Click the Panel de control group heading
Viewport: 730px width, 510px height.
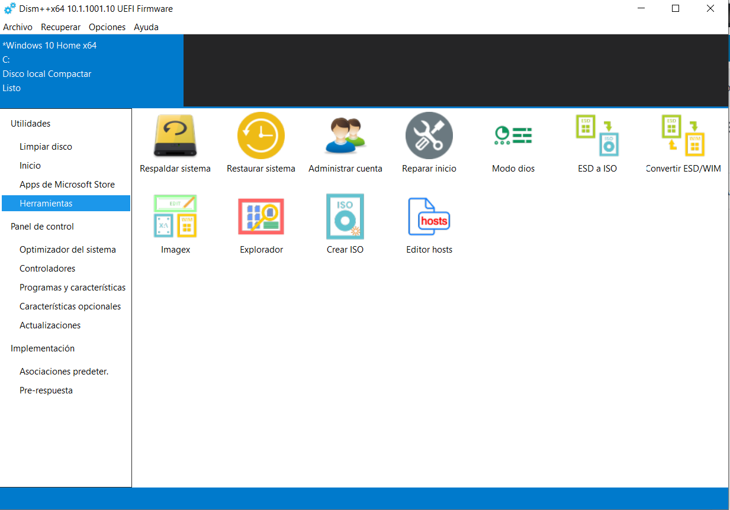43,227
